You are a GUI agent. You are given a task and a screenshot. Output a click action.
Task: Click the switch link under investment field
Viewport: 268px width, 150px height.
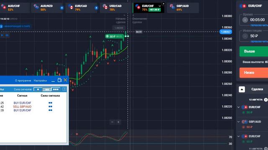tap(259, 42)
